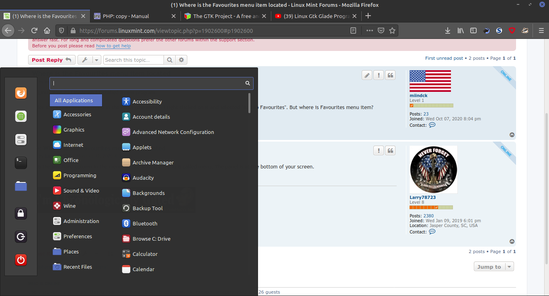Open Larry78723's profile link
549x296 pixels.
422,197
